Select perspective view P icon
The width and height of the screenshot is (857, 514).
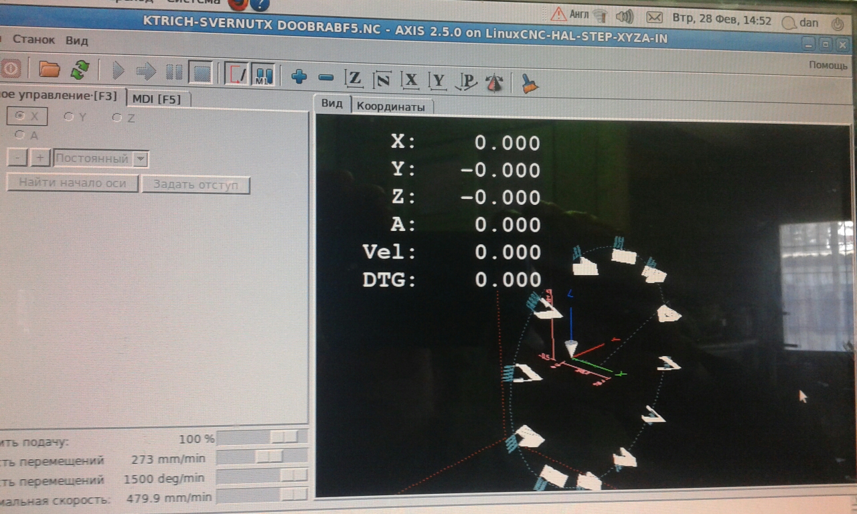pyautogui.click(x=467, y=82)
